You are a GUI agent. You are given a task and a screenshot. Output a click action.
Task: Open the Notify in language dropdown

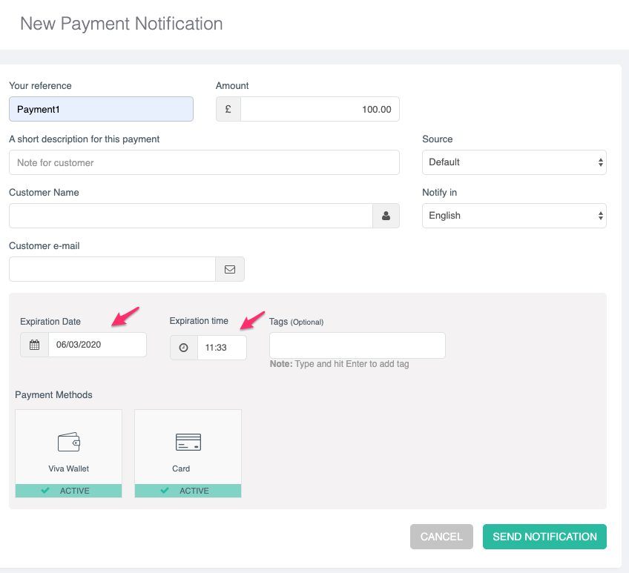click(x=514, y=216)
